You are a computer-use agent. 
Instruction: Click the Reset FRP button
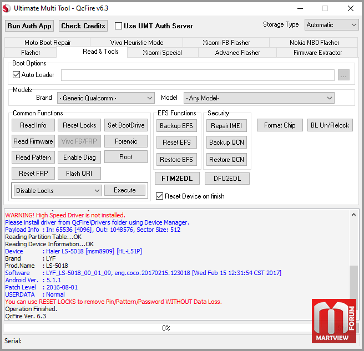pos(33,174)
